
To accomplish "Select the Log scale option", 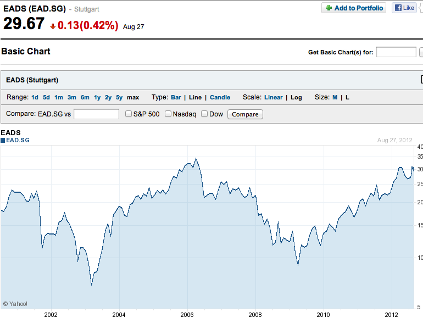I will point(296,97).
